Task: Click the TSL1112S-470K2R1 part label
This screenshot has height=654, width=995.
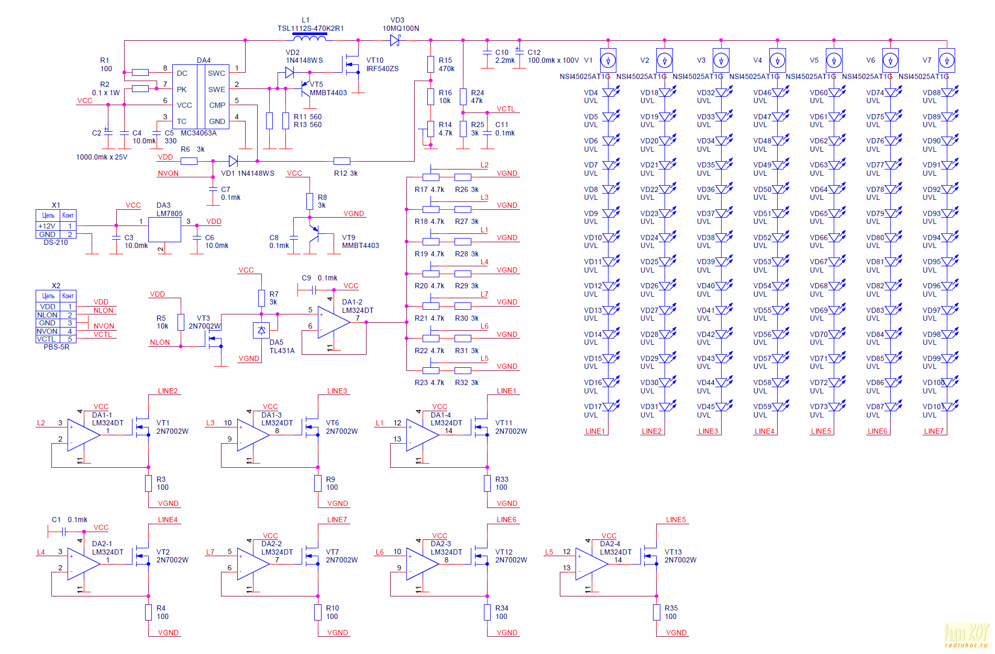Action: (x=311, y=28)
